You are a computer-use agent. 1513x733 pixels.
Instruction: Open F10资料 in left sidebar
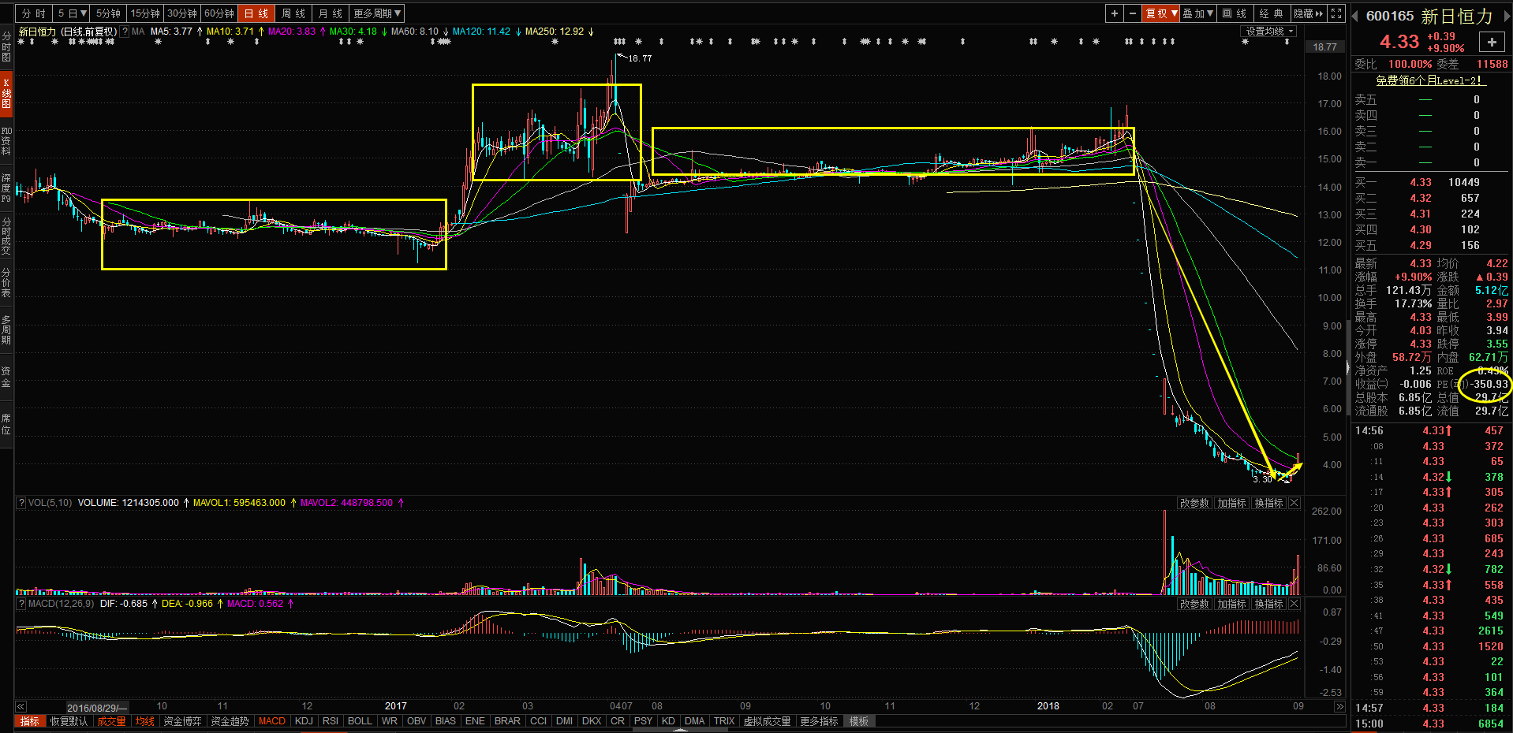click(6, 140)
